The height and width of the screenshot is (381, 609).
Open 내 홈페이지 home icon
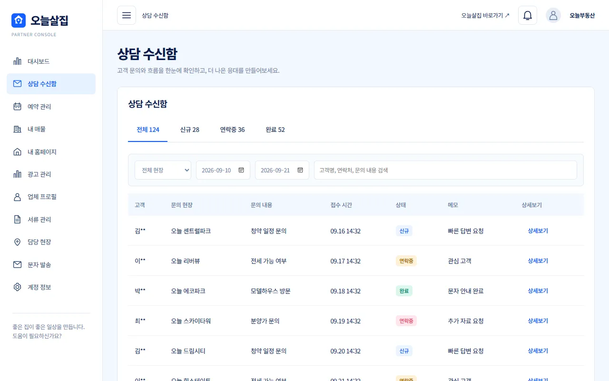[x=18, y=152]
